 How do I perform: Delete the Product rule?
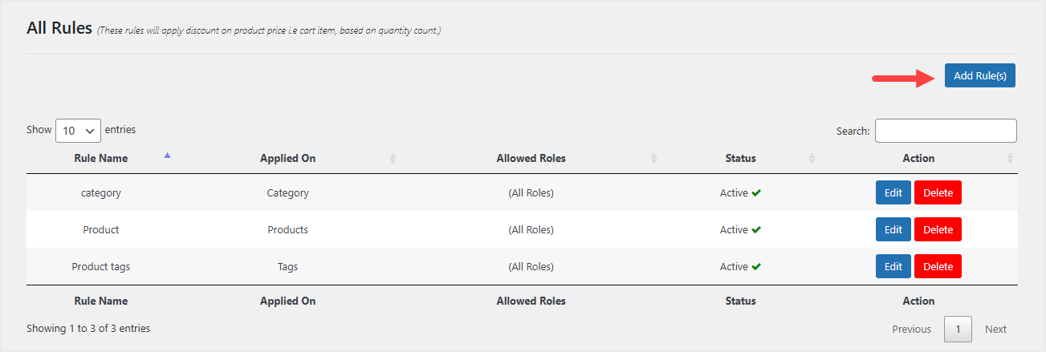[938, 230]
